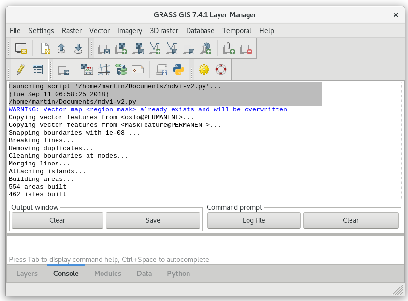Open the Imagery menu
The width and height of the screenshot is (408, 301).
(x=130, y=31)
